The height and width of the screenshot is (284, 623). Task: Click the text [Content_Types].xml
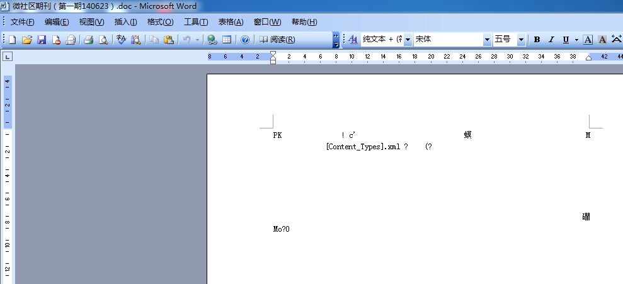[x=363, y=147]
